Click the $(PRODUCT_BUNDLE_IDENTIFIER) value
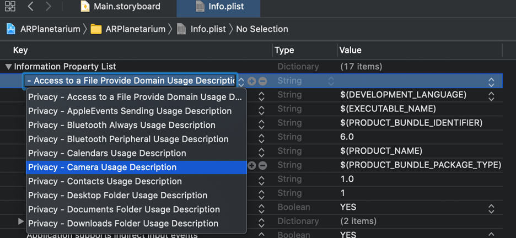 pos(411,123)
